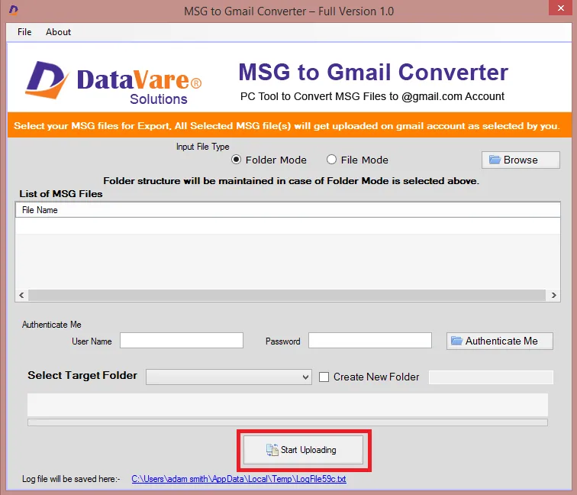The width and height of the screenshot is (577, 495).
Task: Click the app icon in title bar
Action: click(13, 10)
